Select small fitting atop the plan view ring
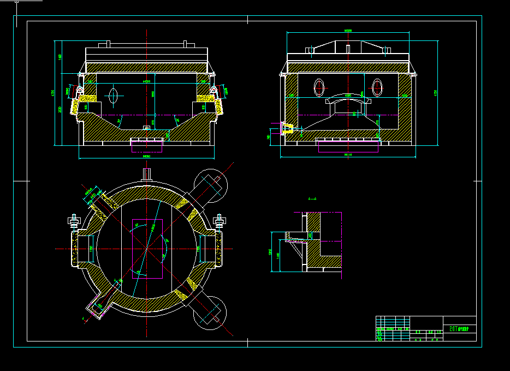 tap(147, 174)
